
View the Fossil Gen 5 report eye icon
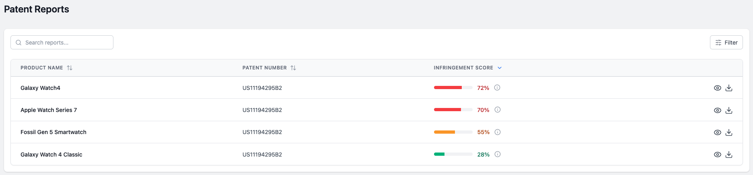click(718, 132)
